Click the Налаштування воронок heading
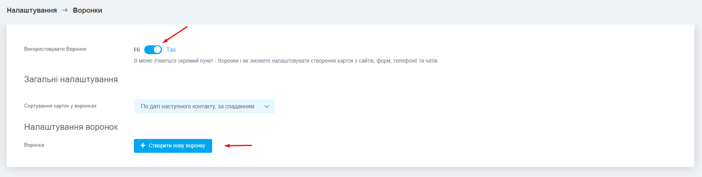The width and height of the screenshot is (702, 177). click(x=71, y=127)
